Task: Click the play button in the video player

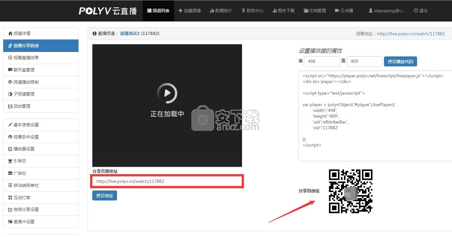Action: click(x=167, y=93)
